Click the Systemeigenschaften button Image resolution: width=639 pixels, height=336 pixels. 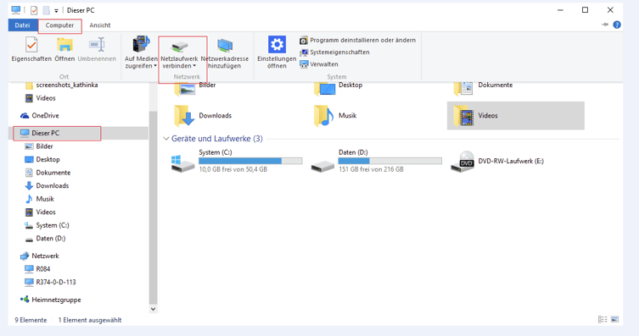(334, 52)
